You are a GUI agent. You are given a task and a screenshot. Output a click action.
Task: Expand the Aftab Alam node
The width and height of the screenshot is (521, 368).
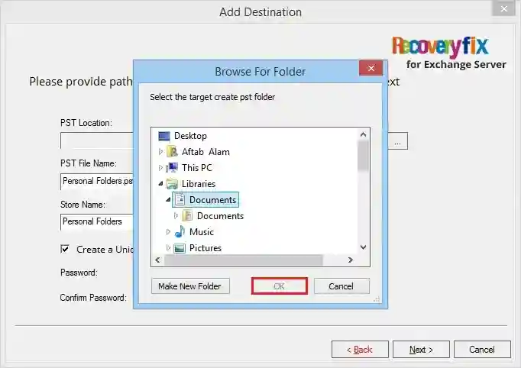point(160,152)
